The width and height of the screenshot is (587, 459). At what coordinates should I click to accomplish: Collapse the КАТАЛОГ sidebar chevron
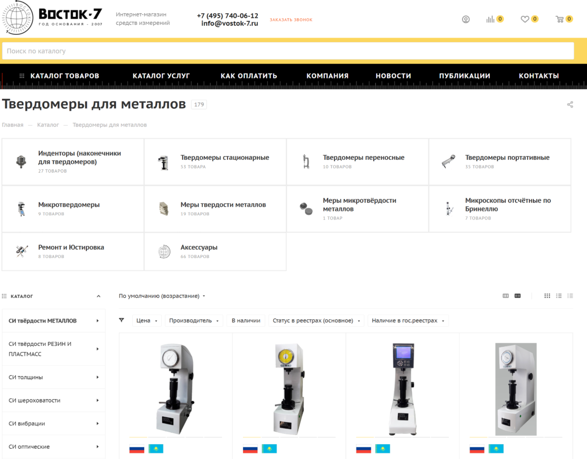pos(99,296)
